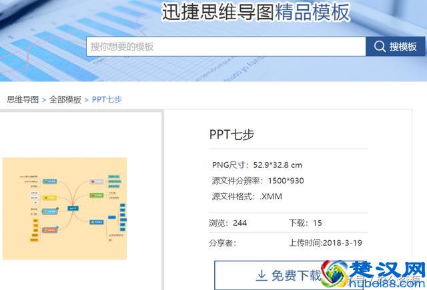Viewport: 427px width, 290px height.
Task: Click the download arrow icon
Action: click(262, 275)
